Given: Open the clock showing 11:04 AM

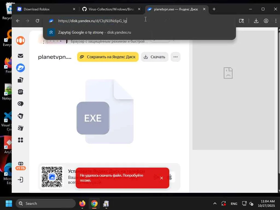Looking at the screenshot, I should click(266, 203).
